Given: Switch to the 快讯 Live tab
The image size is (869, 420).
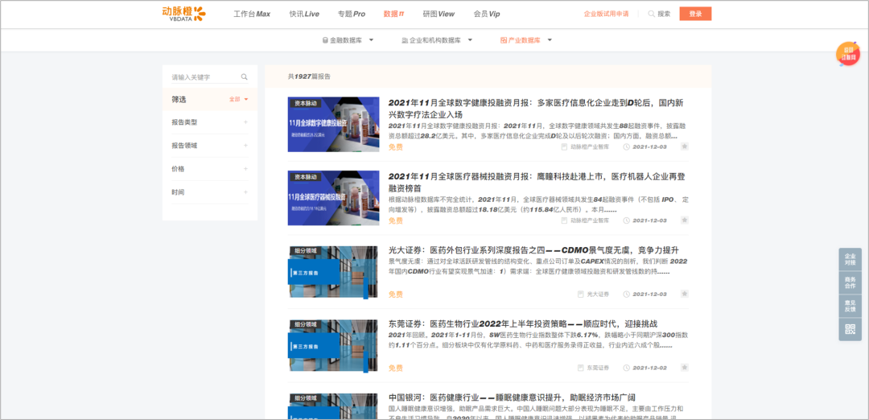Looking at the screenshot, I should [x=304, y=14].
